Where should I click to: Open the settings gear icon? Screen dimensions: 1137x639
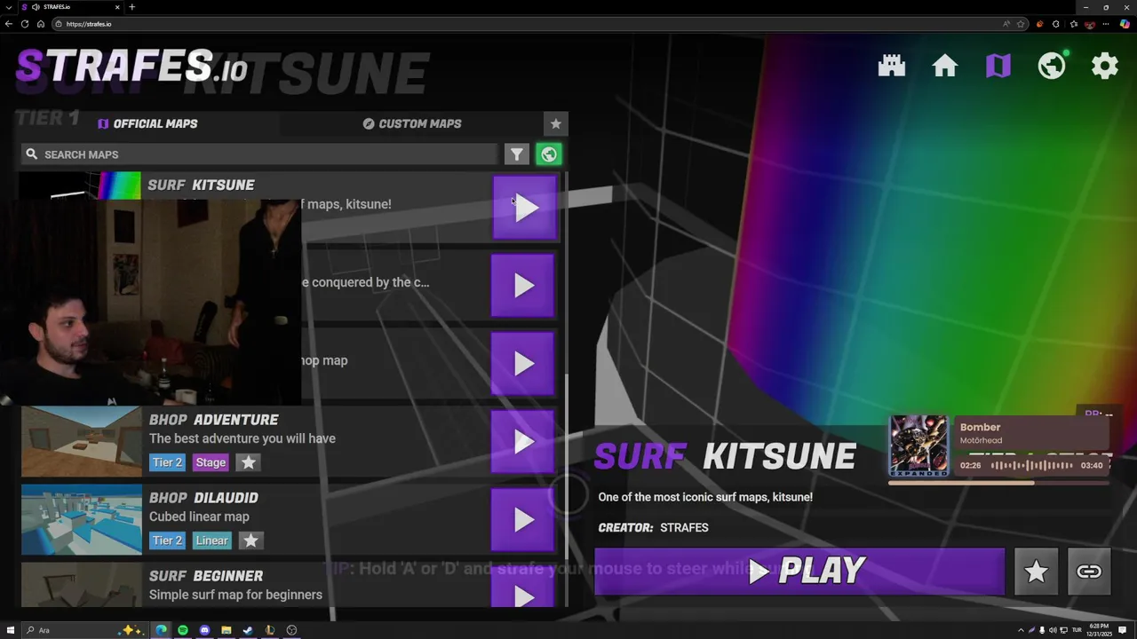point(1105,66)
